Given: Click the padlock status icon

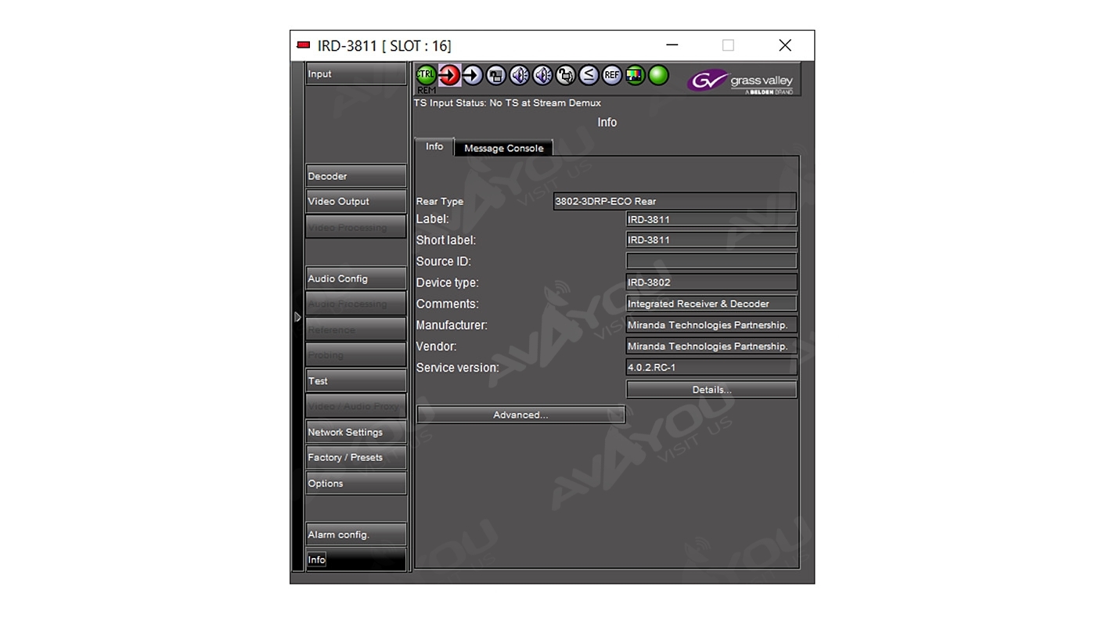Looking at the screenshot, I should click(x=566, y=75).
